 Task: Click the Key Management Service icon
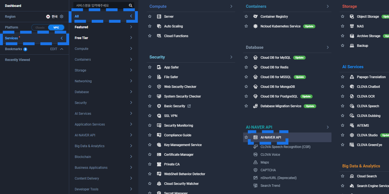click(x=159, y=145)
